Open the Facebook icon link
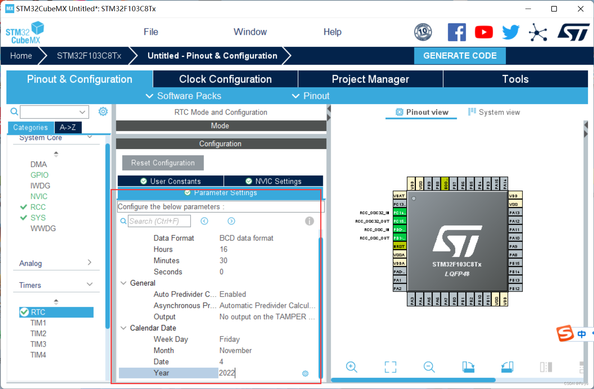Screen dimensions: 594x389 (x=457, y=32)
